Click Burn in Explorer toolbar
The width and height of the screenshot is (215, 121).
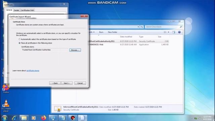click(x=101, y=32)
